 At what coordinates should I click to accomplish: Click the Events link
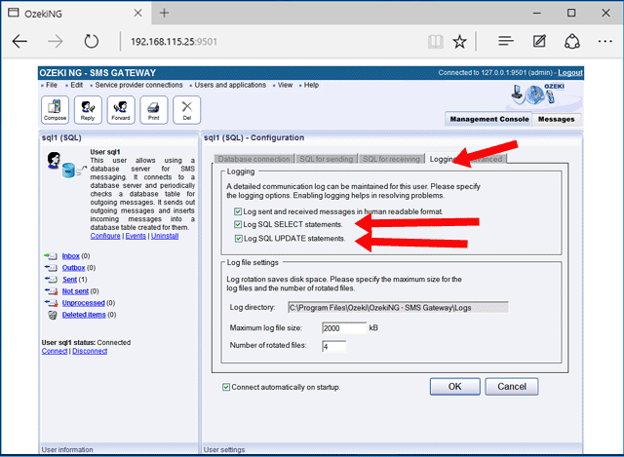pyautogui.click(x=136, y=236)
